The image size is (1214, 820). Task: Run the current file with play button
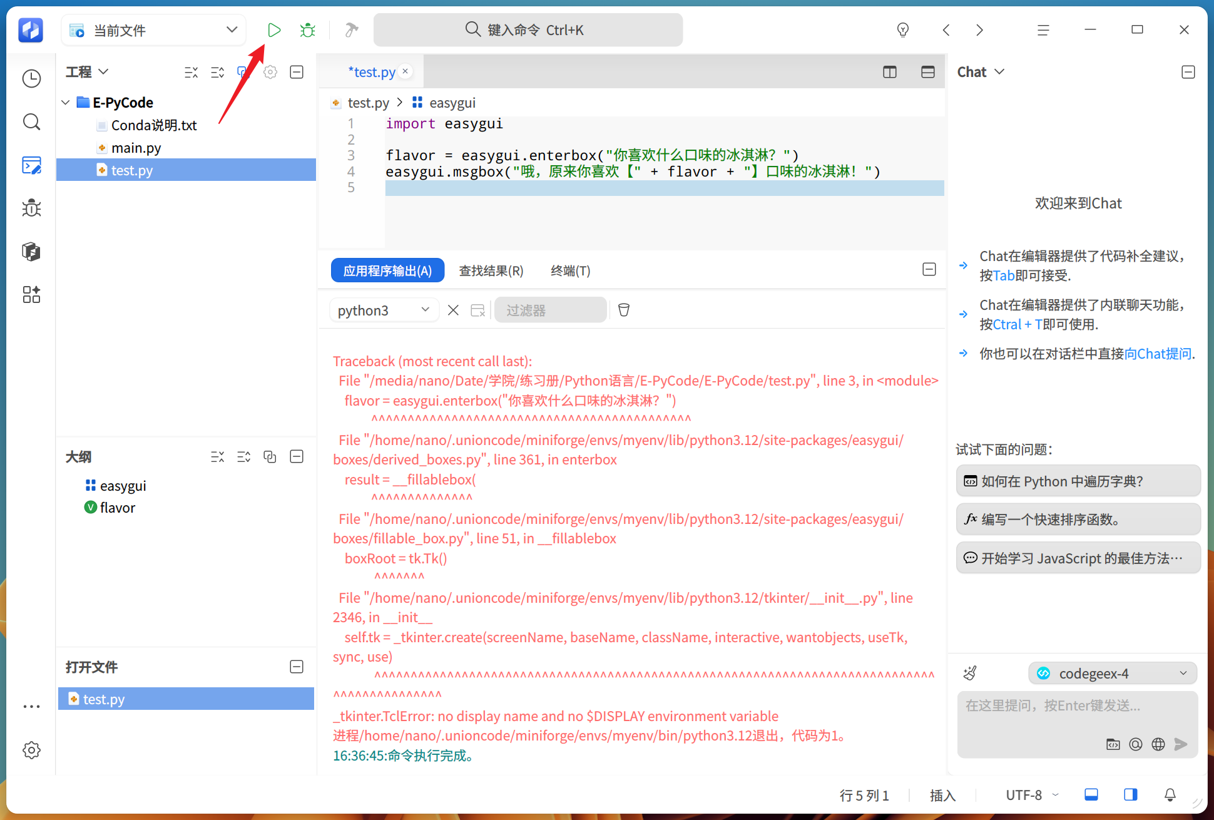pyautogui.click(x=273, y=30)
